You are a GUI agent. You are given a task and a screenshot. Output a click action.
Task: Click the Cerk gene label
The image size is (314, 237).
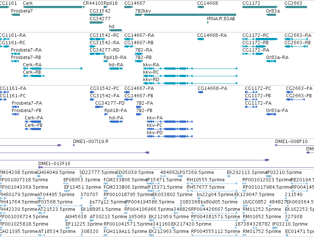pos(28,3)
